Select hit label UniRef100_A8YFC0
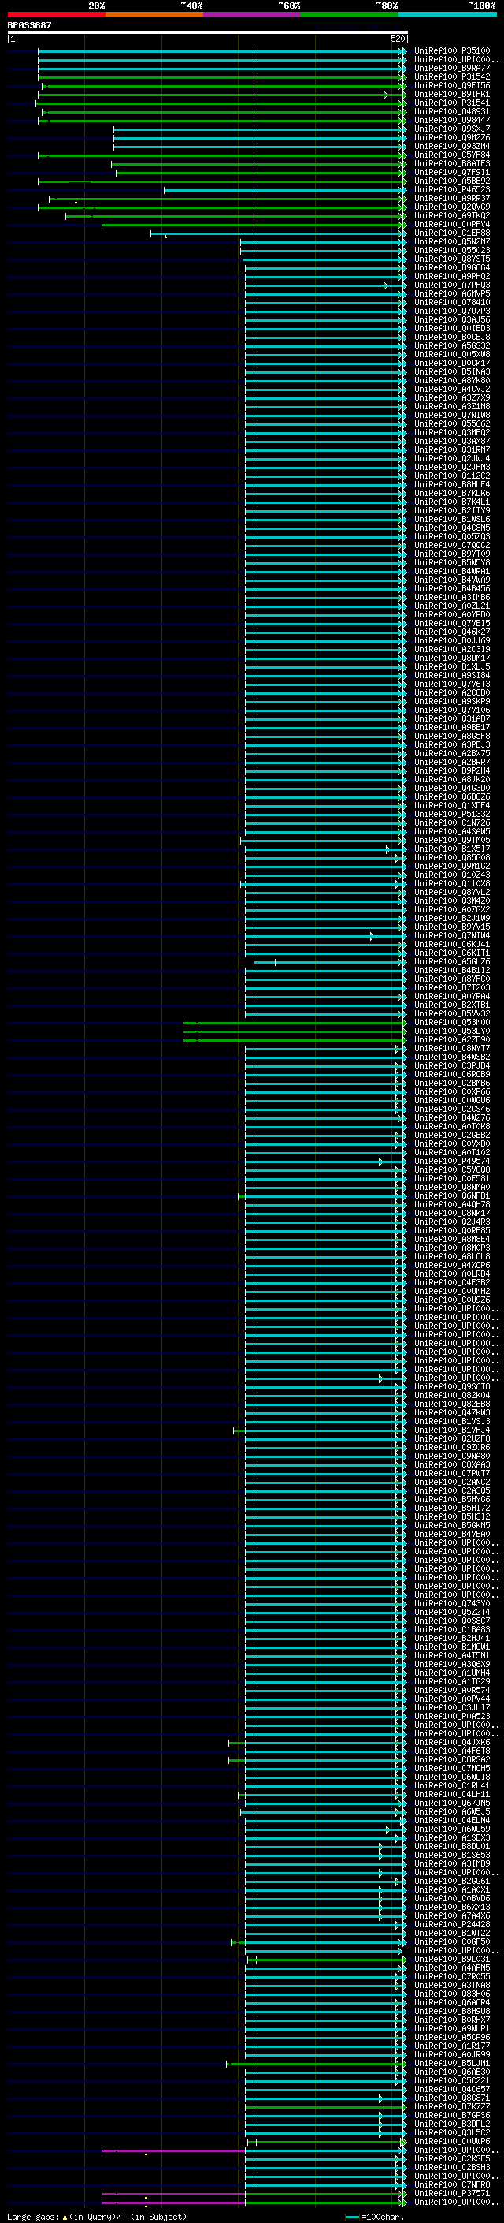This screenshot has width=504, height=2223. pyautogui.click(x=452, y=979)
